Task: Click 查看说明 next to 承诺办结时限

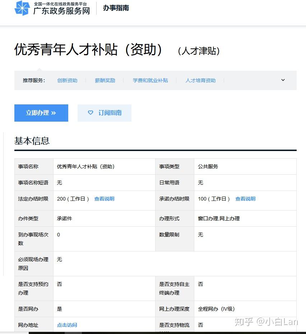Action: 245,199
